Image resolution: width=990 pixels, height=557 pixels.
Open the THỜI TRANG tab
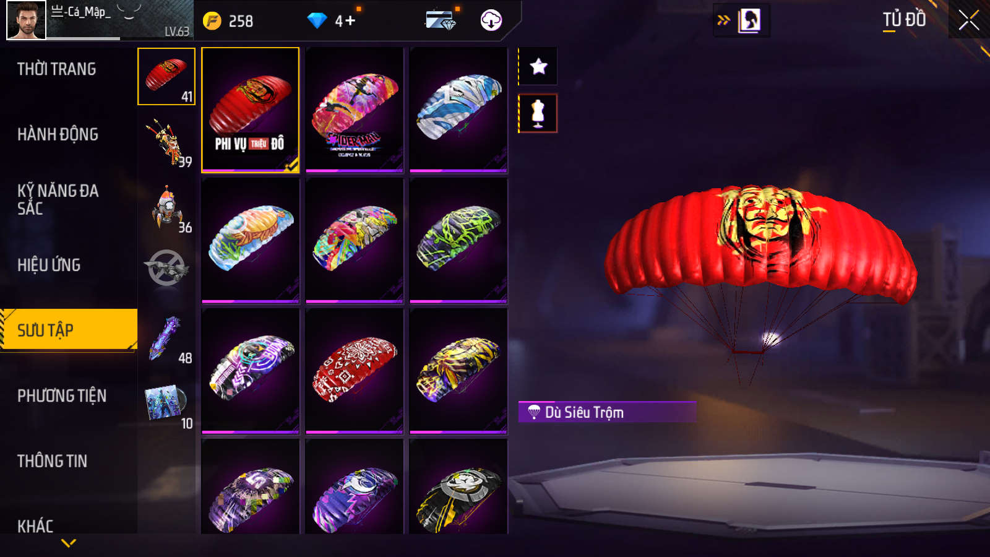click(x=57, y=69)
